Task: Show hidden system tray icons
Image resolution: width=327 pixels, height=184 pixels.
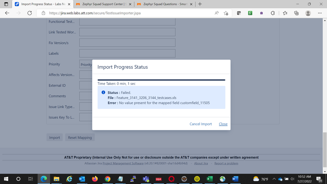Action: pos(274,179)
